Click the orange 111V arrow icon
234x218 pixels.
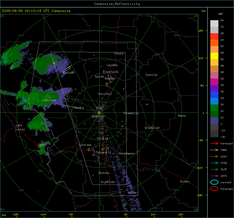pyautogui.click(x=214, y=156)
